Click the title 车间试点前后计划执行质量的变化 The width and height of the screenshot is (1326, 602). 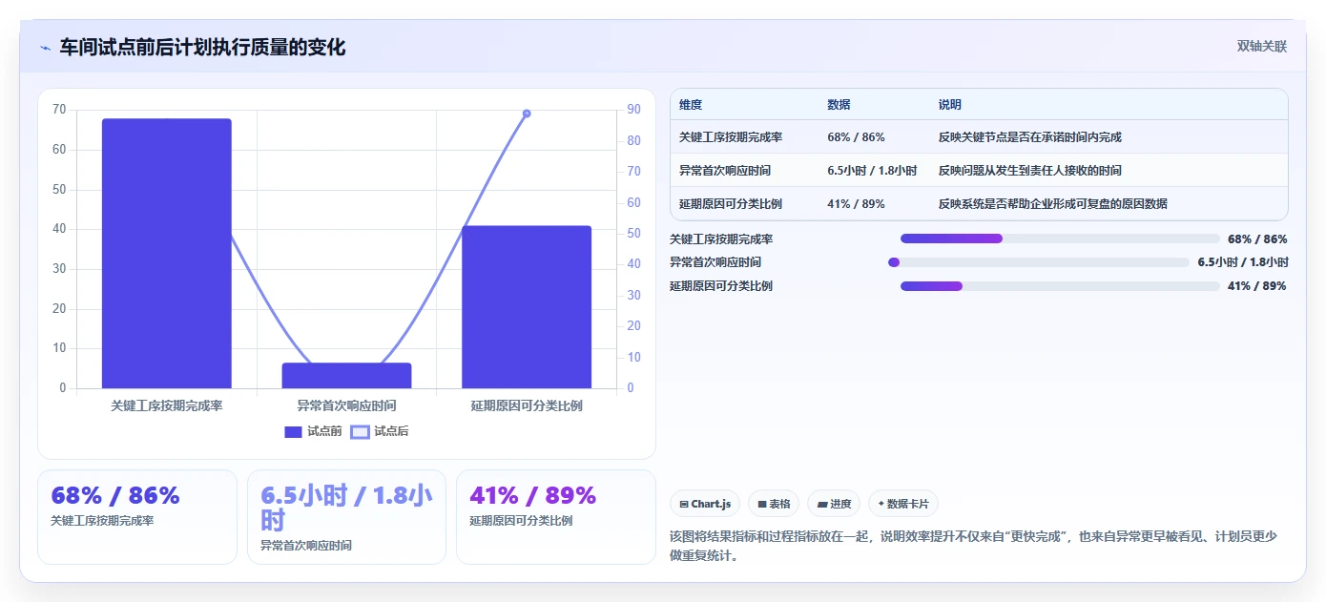[x=202, y=47]
